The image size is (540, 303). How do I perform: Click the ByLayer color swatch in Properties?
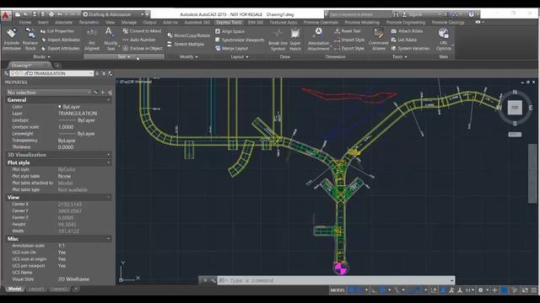(60, 107)
